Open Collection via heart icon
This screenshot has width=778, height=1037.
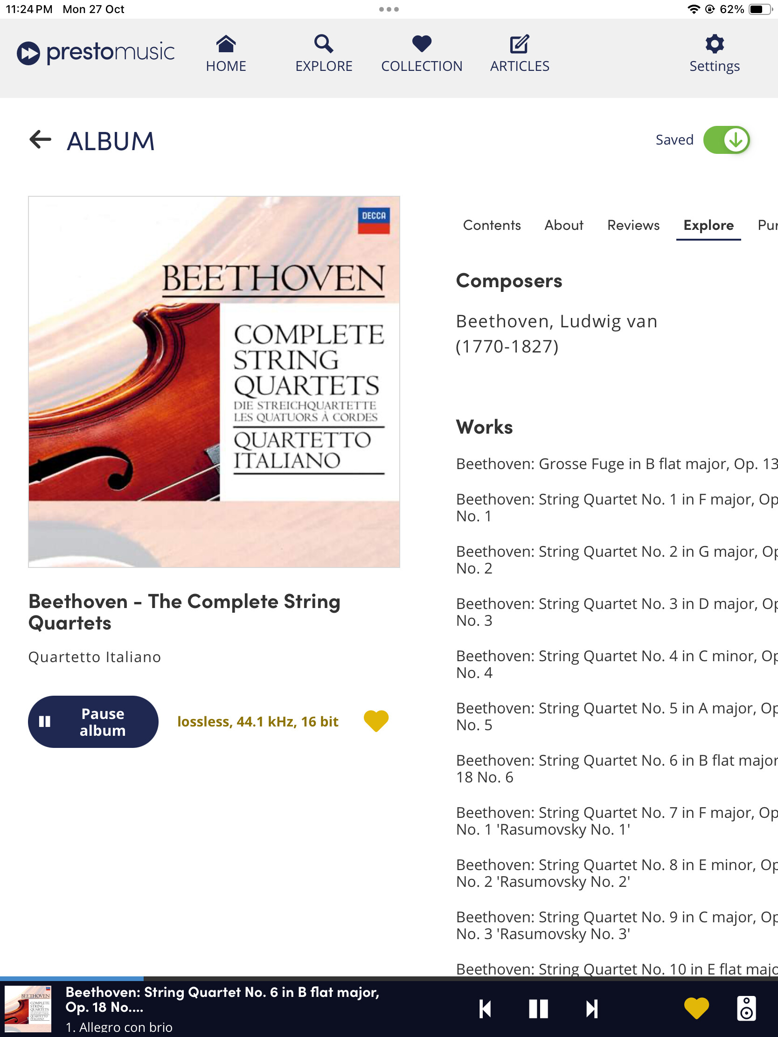[x=421, y=45]
